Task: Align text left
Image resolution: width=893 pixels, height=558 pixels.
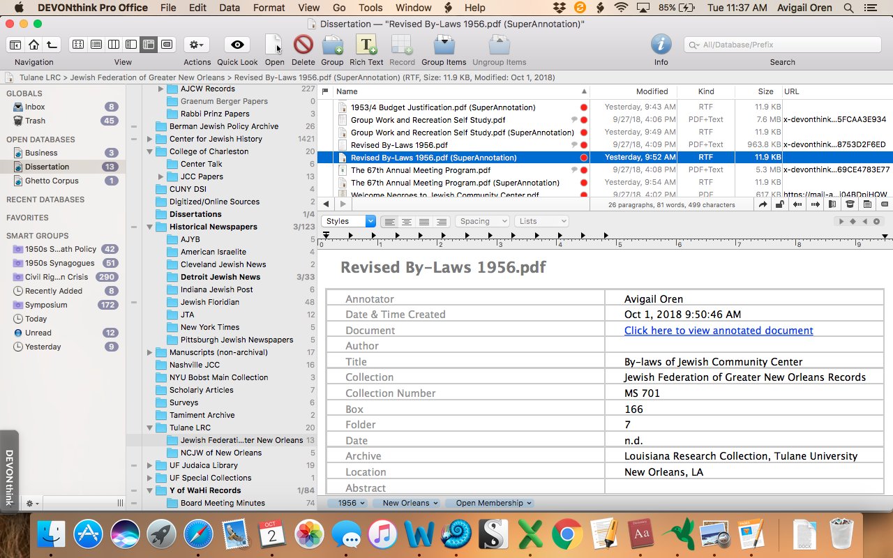Action: (x=390, y=221)
